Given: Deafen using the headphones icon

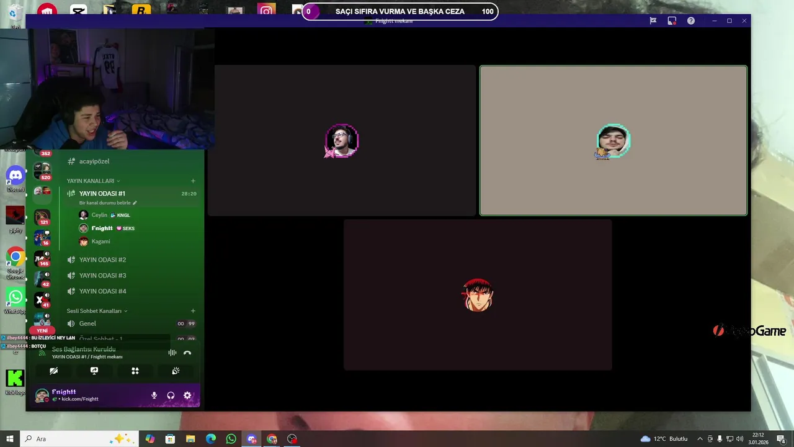Looking at the screenshot, I should 171,395.
